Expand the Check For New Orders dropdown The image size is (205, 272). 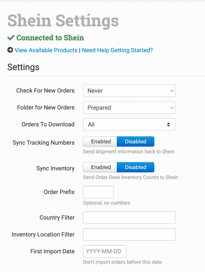[129, 91]
